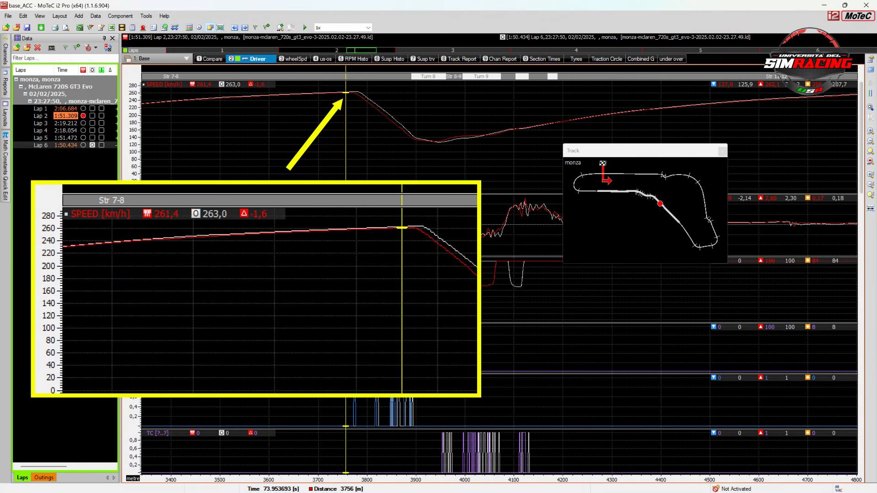Click the horizontal zoom-out magnifier on right toolbar
Image resolution: width=877 pixels, height=493 pixels.
pos(870,141)
